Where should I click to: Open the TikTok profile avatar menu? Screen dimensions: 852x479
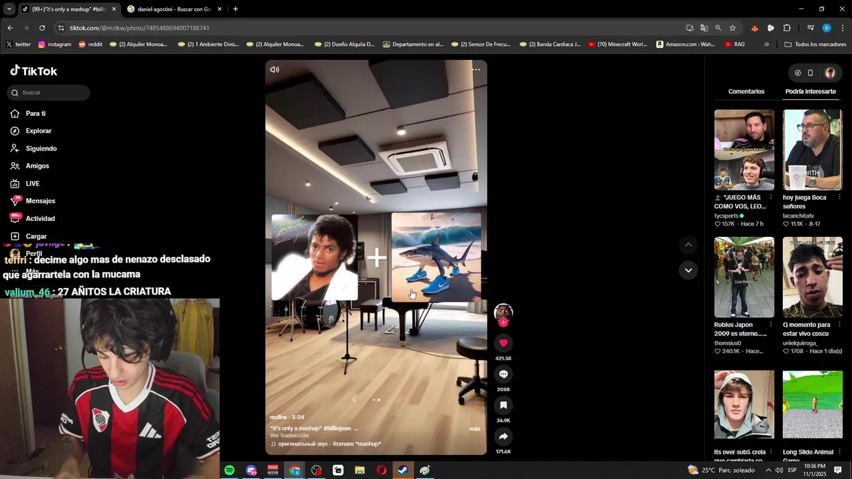[829, 73]
